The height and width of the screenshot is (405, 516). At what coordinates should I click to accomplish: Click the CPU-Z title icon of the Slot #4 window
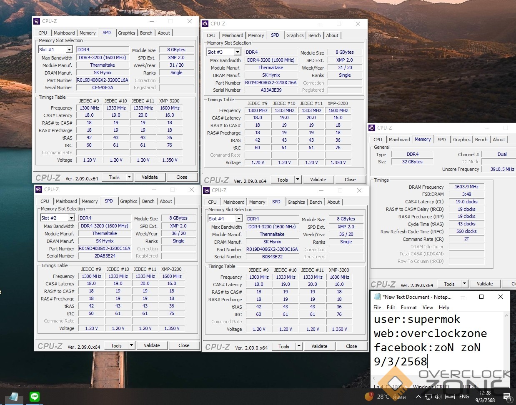(x=206, y=190)
